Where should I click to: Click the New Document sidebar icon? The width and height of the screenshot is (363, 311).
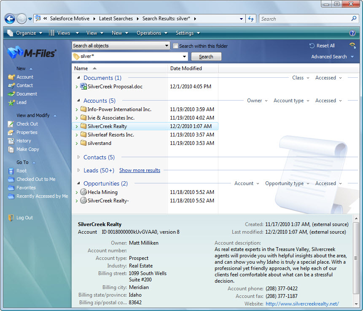(11, 94)
